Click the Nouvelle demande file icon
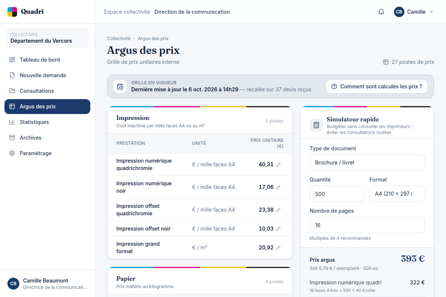The image size is (446, 297). (x=12, y=75)
